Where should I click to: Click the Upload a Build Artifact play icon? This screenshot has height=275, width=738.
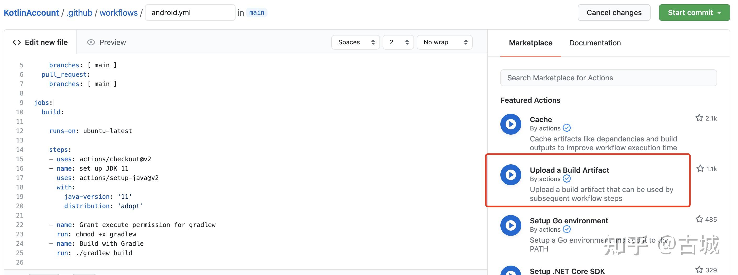click(x=511, y=175)
